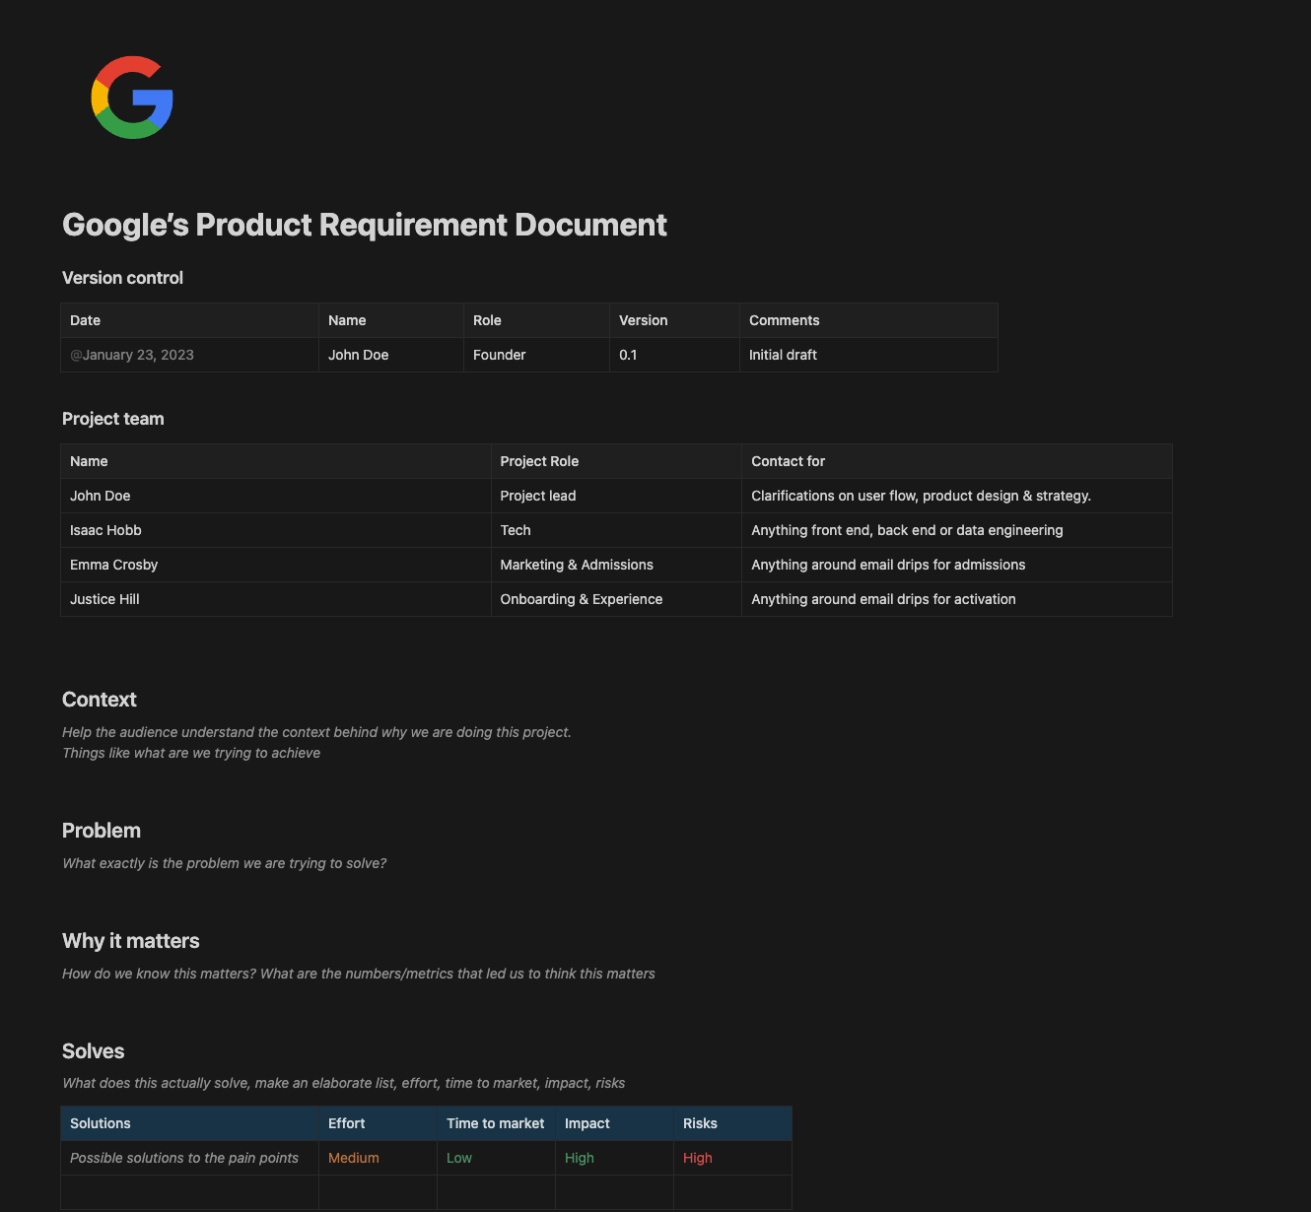Click Possible solutions to the pain points cell
Viewport: 1311px width, 1212px height.
tap(189, 1158)
